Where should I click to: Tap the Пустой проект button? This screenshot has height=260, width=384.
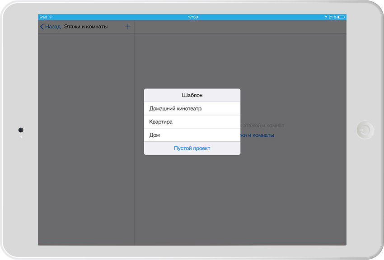point(192,148)
